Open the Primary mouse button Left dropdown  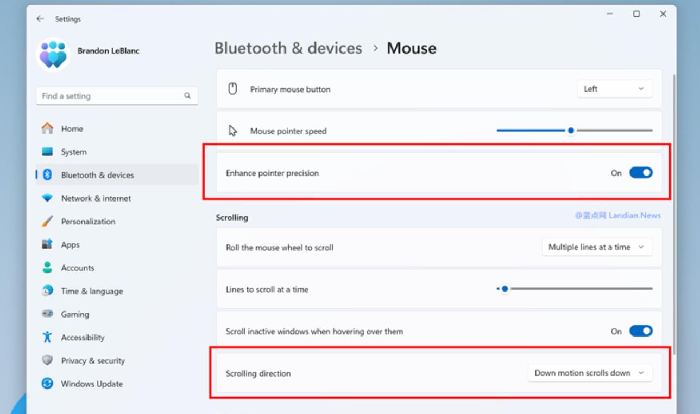coord(615,89)
